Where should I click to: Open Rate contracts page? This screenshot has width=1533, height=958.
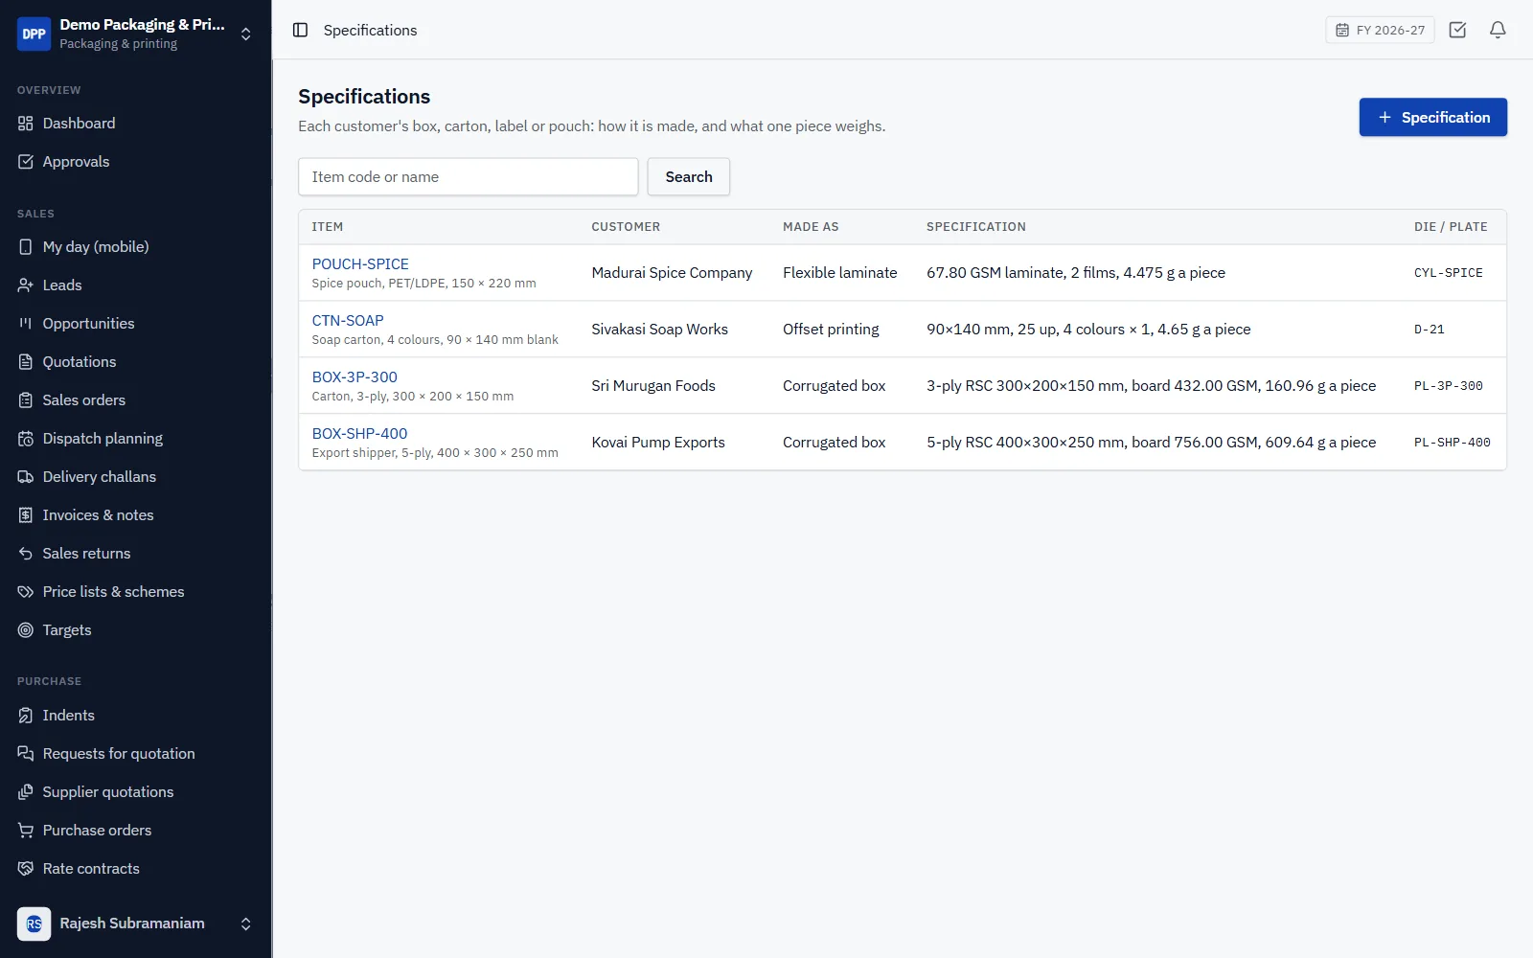point(91,869)
